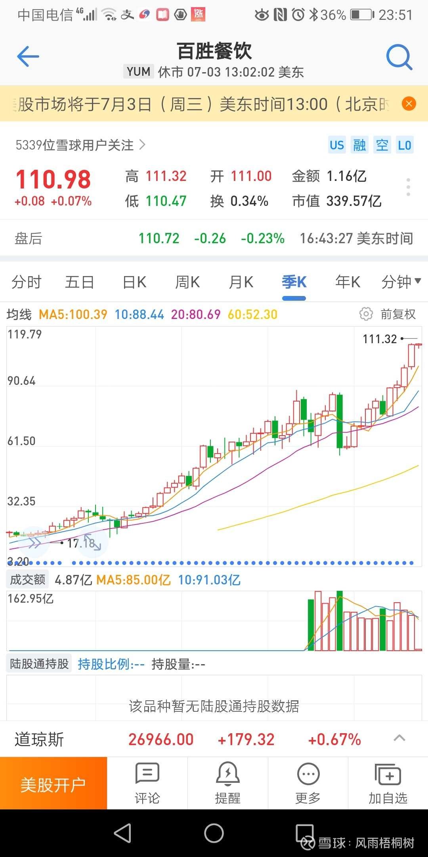This screenshot has height=857, width=428.
Task: Open the 评论 comment section
Action: (x=147, y=783)
